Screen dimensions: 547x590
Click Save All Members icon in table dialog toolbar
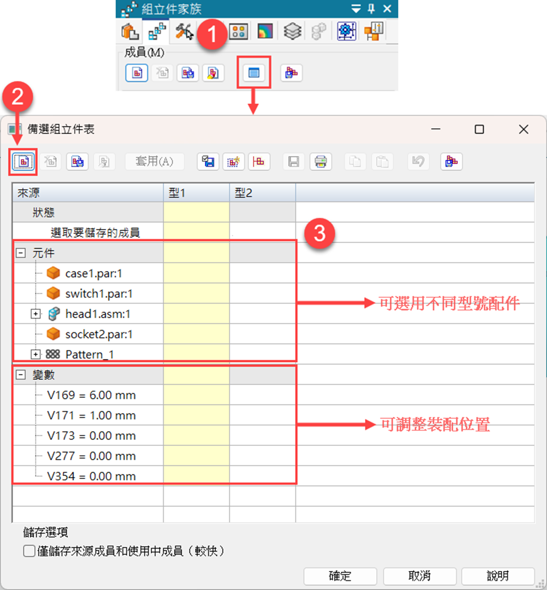[451, 162]
